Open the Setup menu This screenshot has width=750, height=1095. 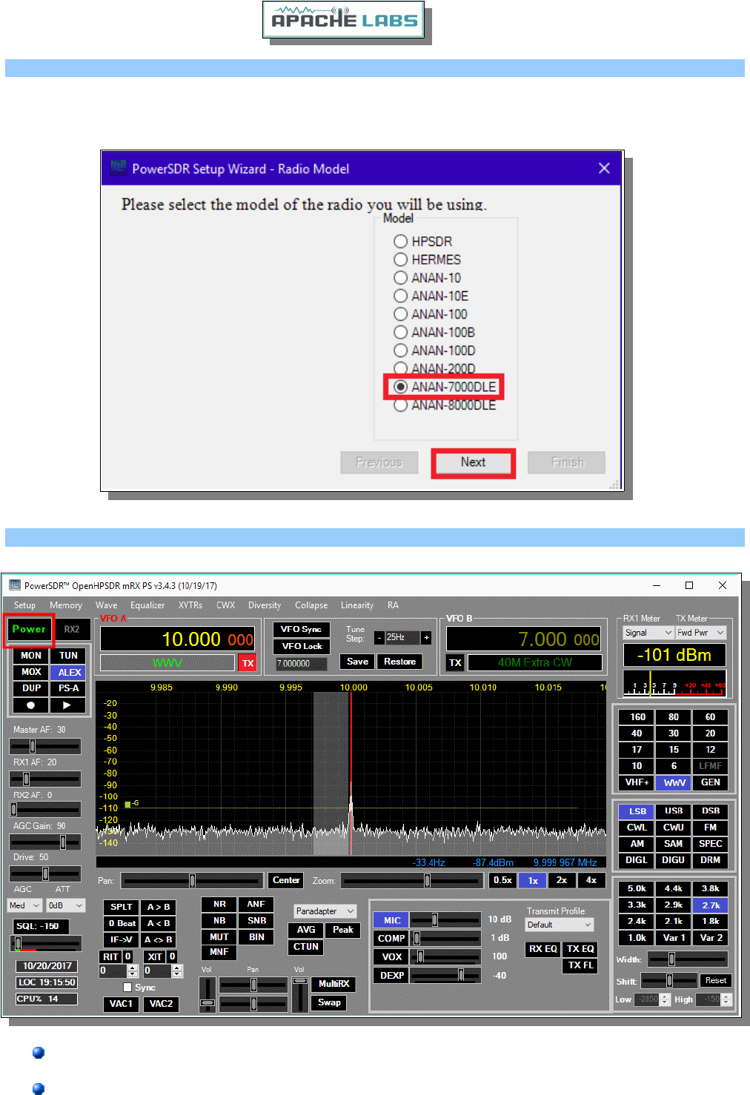click(x=24, y=605)
